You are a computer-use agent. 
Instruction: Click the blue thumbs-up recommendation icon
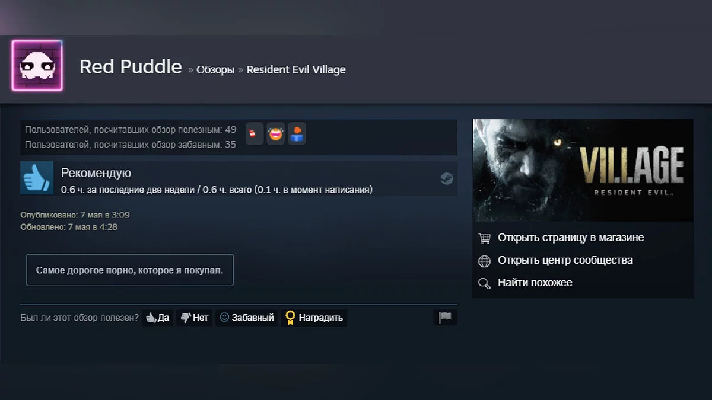37,178
